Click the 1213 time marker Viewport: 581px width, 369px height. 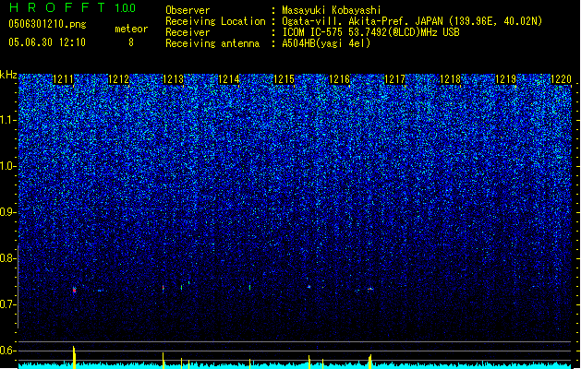[x=174, y=79]
